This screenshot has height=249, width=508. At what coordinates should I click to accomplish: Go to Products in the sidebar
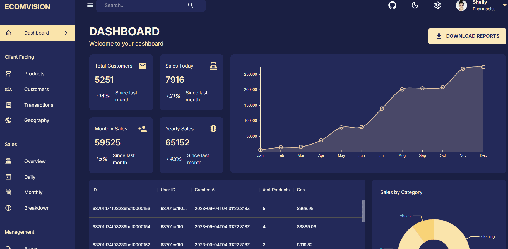34,74
